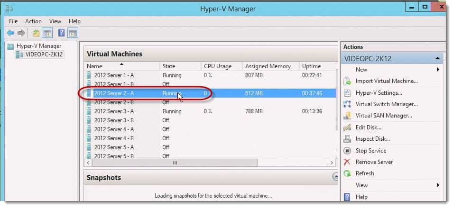This screenshot has width=453, height=208.
Task: Click the Help icon in Actions pane
Action: [347, 197]
